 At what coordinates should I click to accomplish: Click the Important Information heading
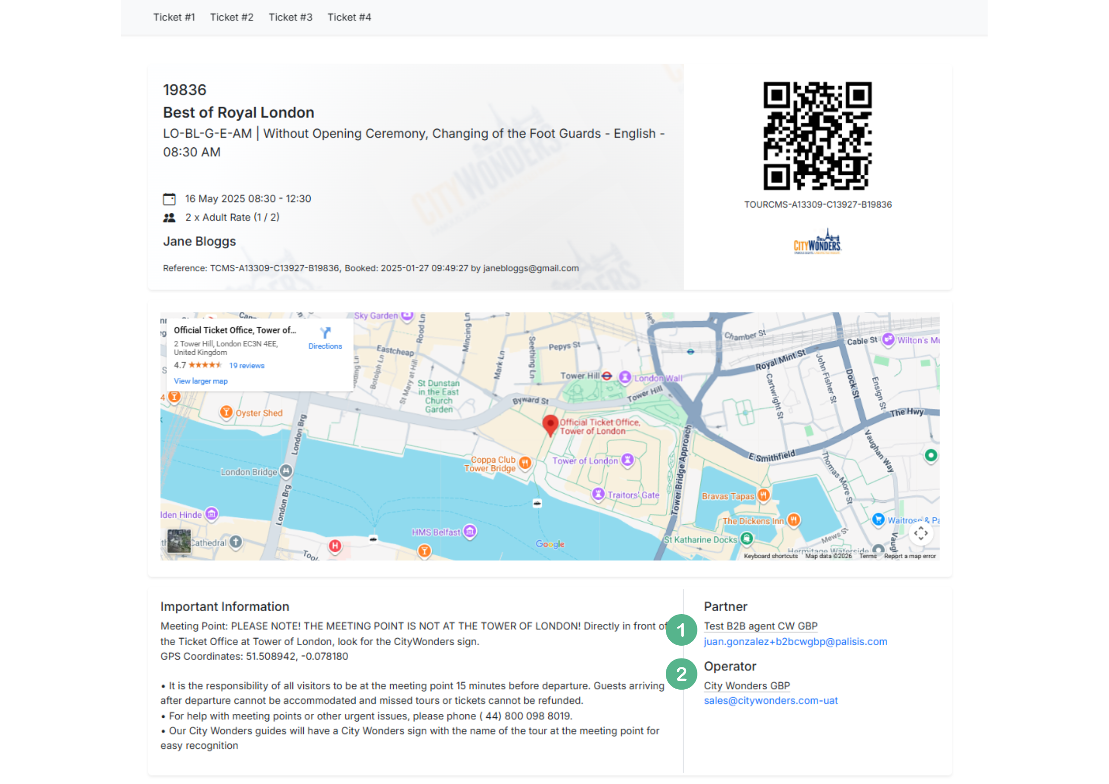point(225,607)
